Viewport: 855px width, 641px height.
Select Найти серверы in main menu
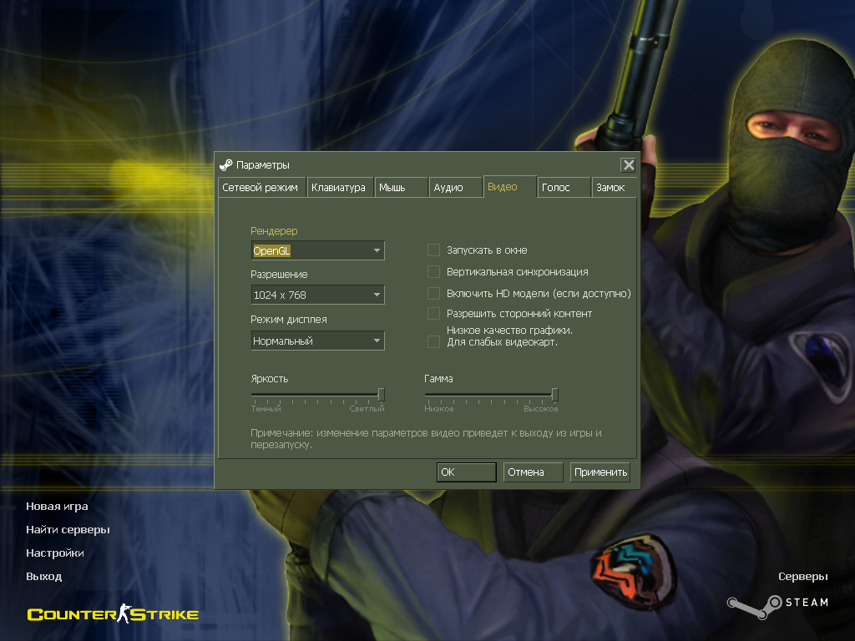[68, 529]
